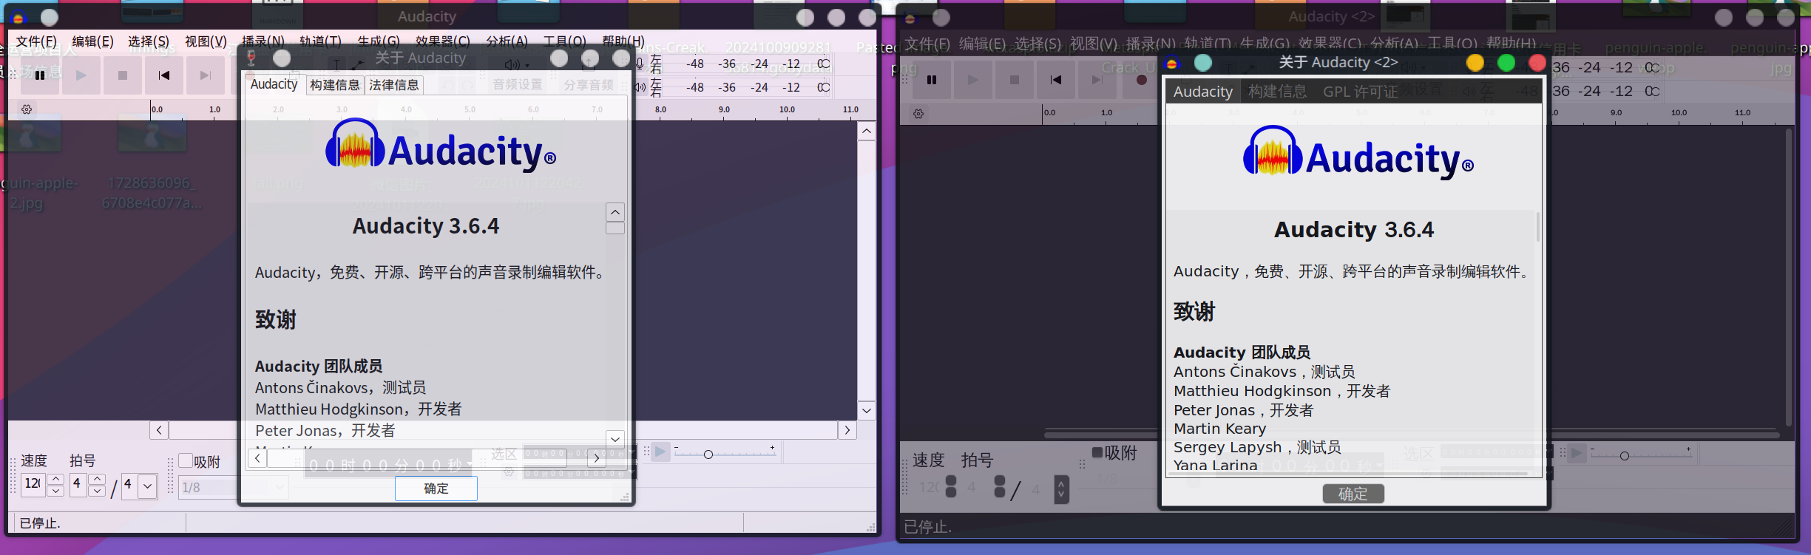1811x555 pixels.
Task: Skip to end in the Audacity <2> window
Action: tap(1097, 80)
